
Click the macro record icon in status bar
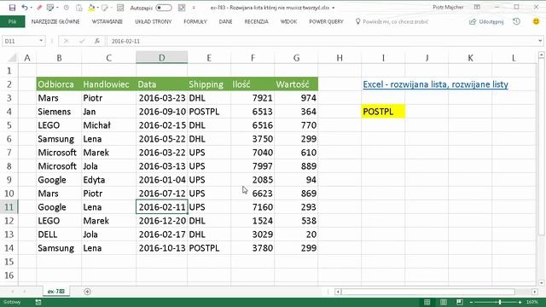coord(38,302)
